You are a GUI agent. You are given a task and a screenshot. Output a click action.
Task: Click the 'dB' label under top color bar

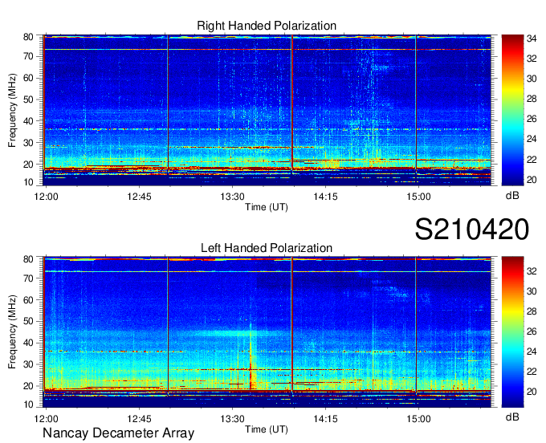512,196
